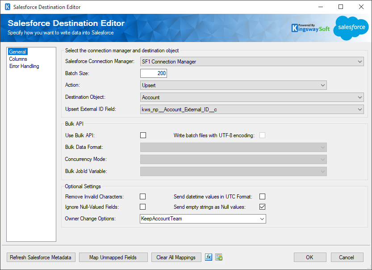The image size is (372, 270).
Task: Click Clear All Mappings button
Action: [x=176, y=257]
